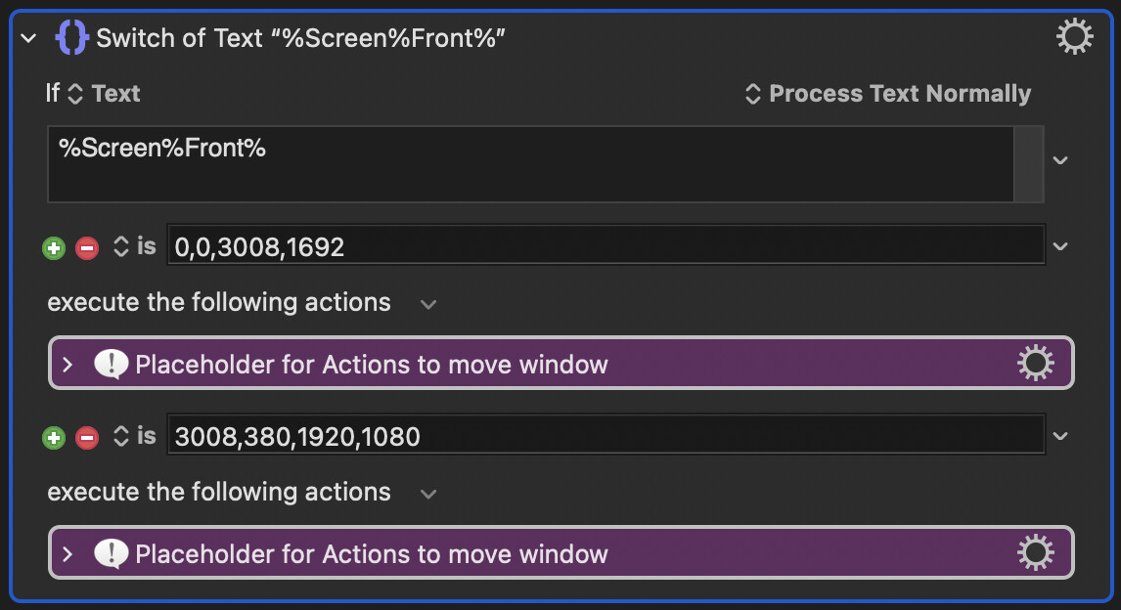This screenshot has width=1121, height=610.
Task: Click the blue curly braces Switch icon
Action: click(x=71, y=37)
